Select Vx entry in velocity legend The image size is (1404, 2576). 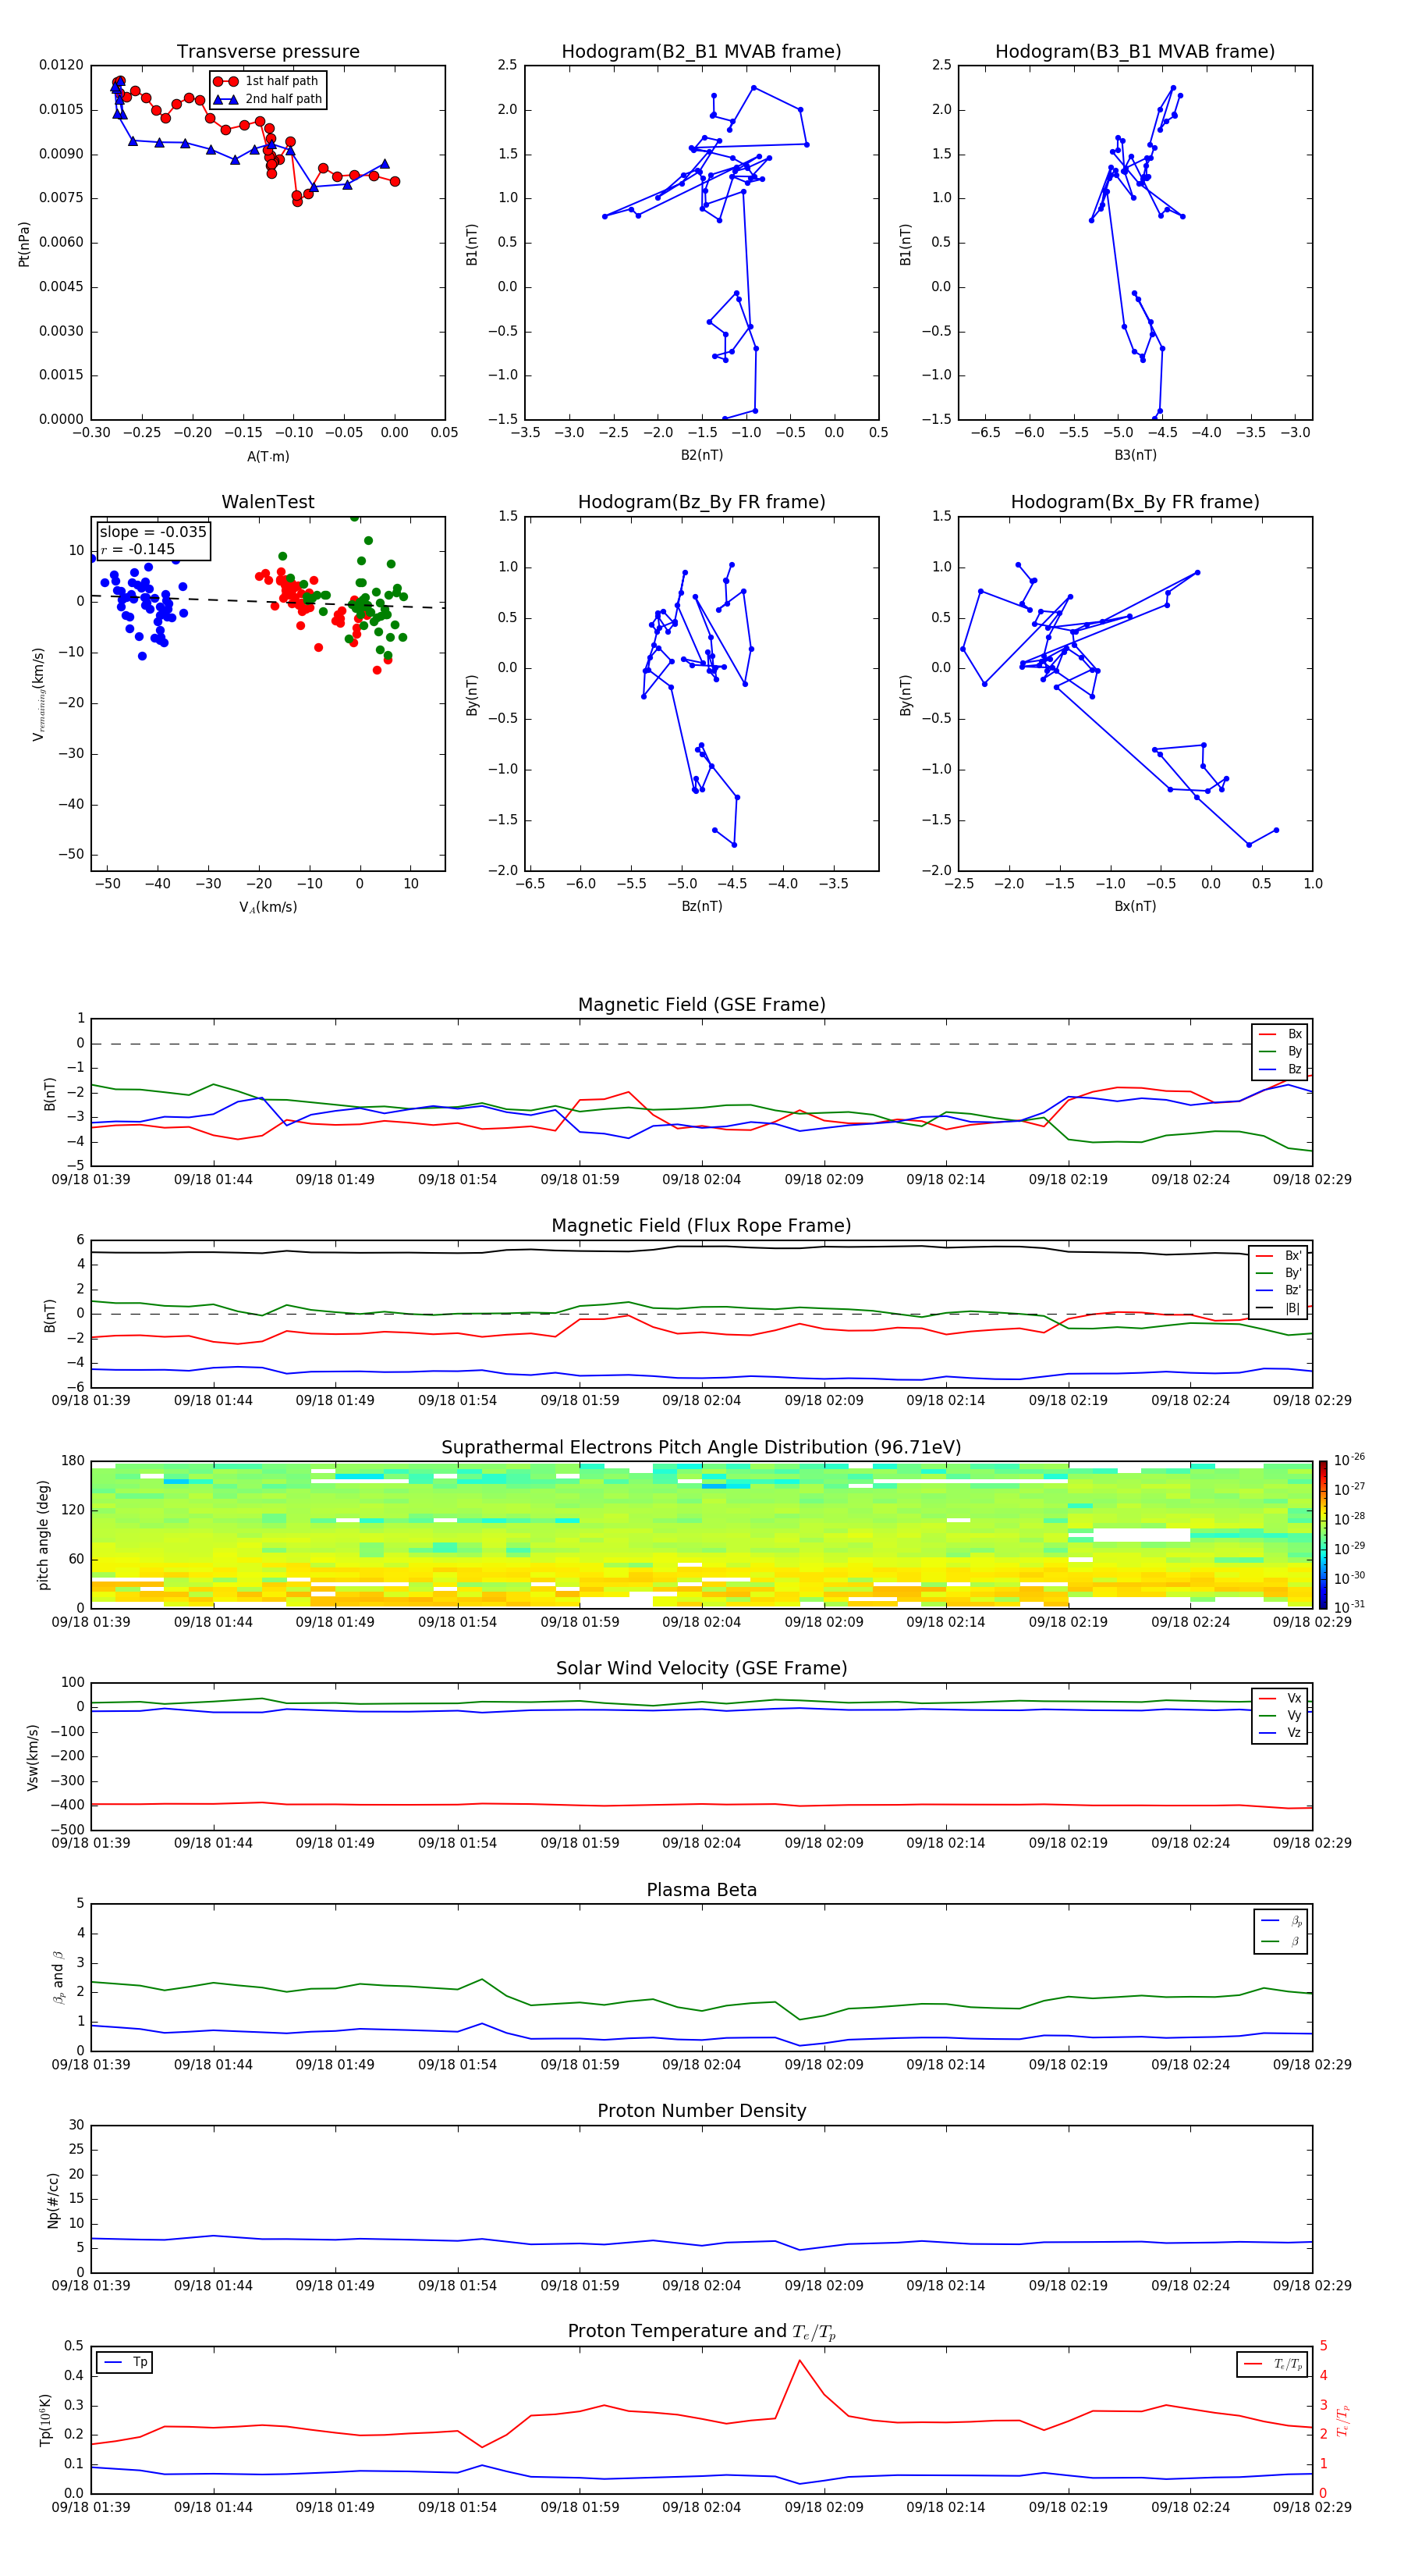point(1280,1698)
